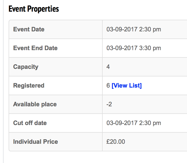
Task: Click the Capacity value 4
Action: click(x=108, y=67)
